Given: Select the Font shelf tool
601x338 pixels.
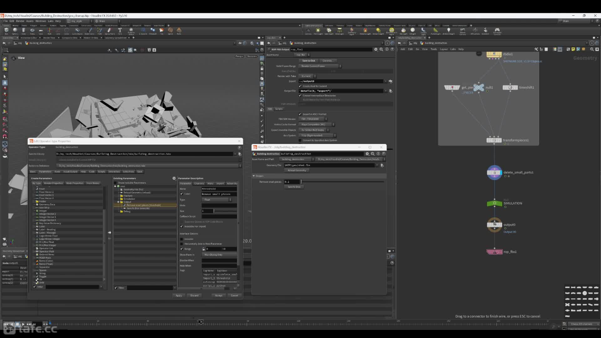Looking at the screenshot, I should (120, 31).
